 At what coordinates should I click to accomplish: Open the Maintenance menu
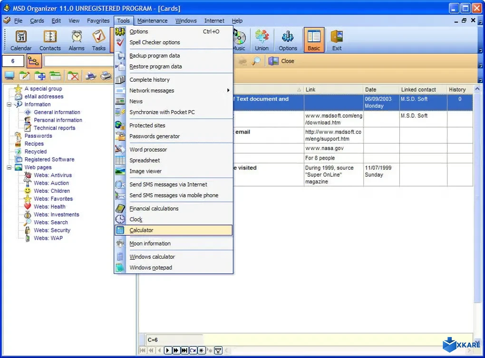[152, 20]
